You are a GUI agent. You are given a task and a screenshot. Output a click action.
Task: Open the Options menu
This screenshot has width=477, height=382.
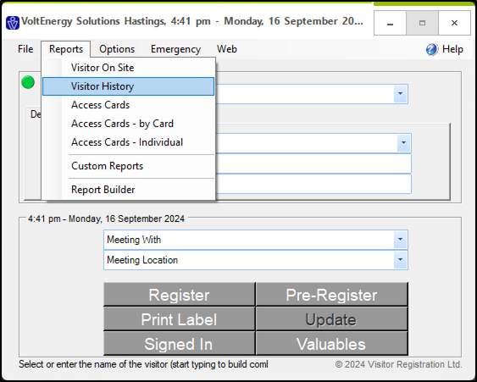[x=117, y=49]
